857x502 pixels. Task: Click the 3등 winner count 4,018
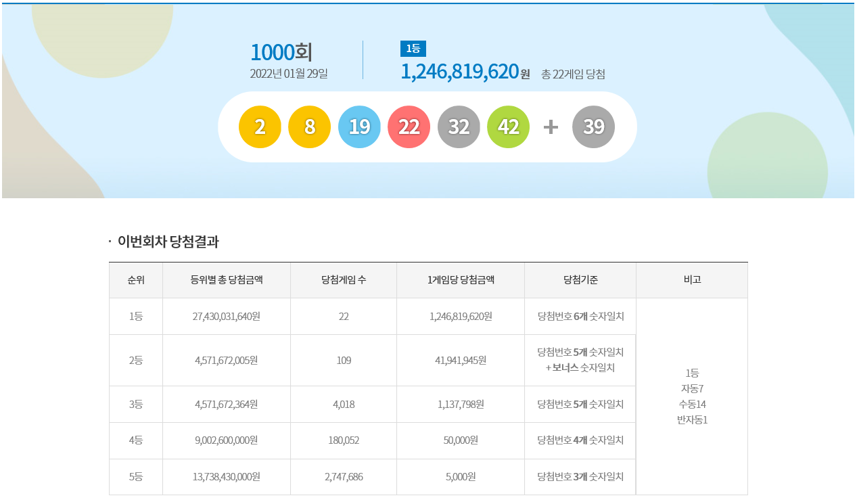click(344, 405)
